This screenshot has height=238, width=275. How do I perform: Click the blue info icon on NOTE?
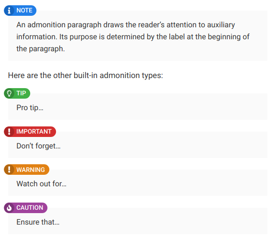click(x=9, y=11)
